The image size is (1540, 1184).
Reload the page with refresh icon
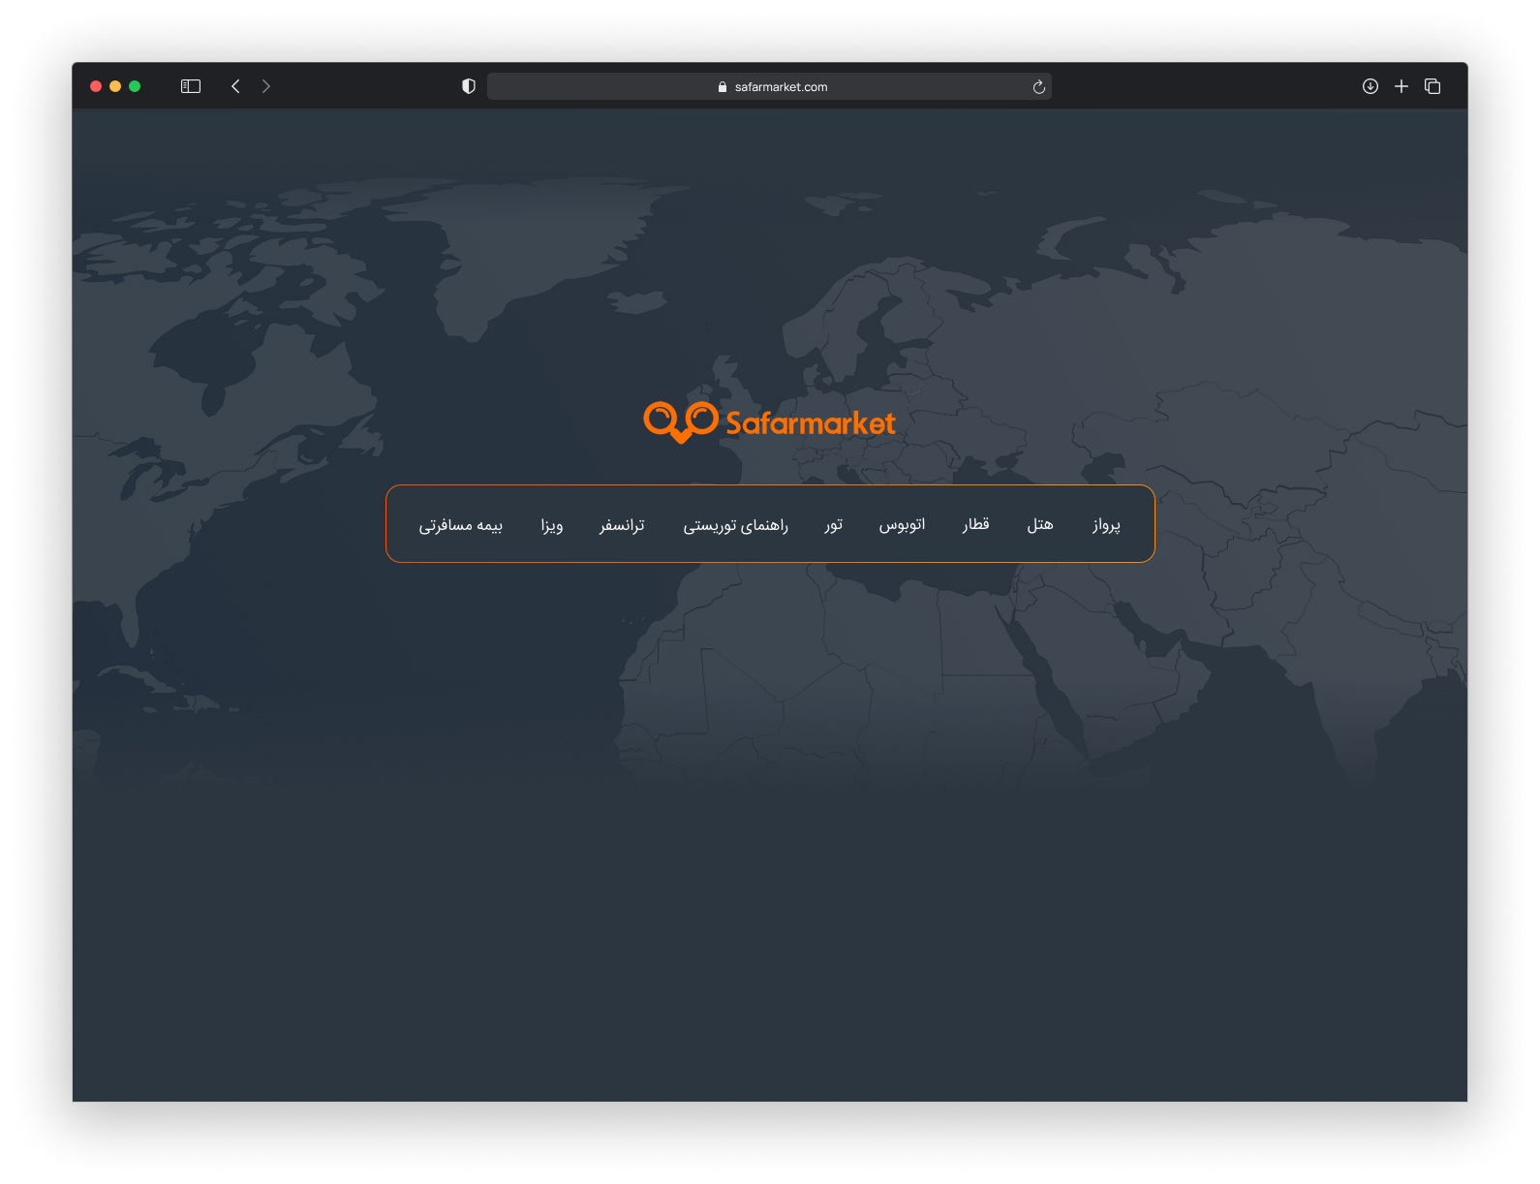(1038, 87)
